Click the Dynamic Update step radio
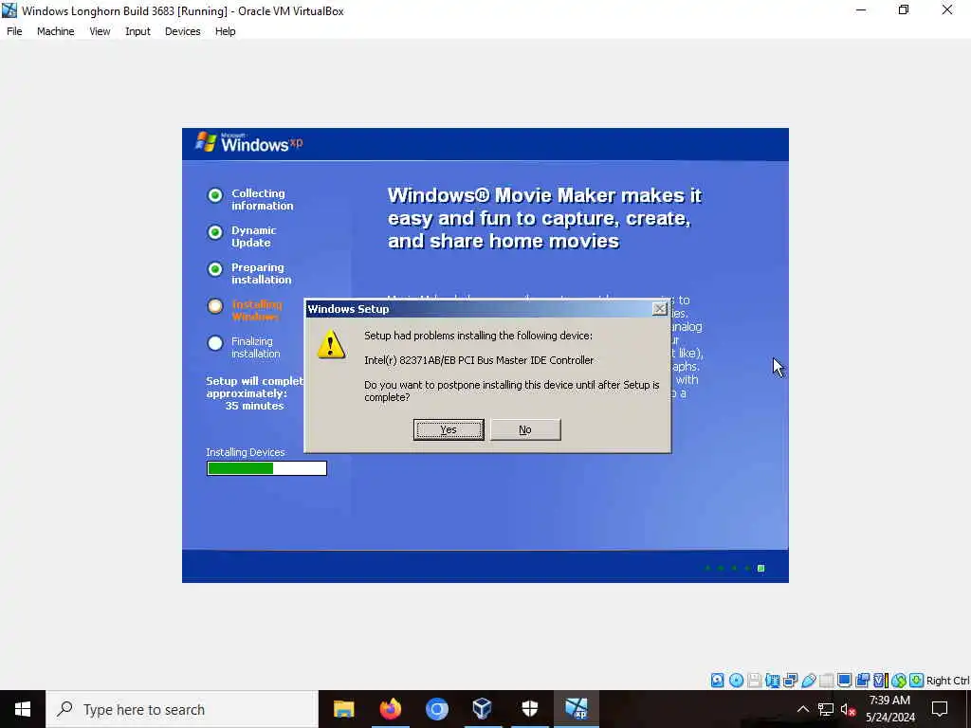Image resolution: width=971 pixels, height=728 pixels. coord(215,232)
